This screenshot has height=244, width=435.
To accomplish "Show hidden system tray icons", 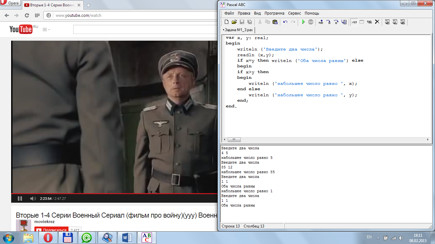I will pyautogui.click(x=378, y=238).
